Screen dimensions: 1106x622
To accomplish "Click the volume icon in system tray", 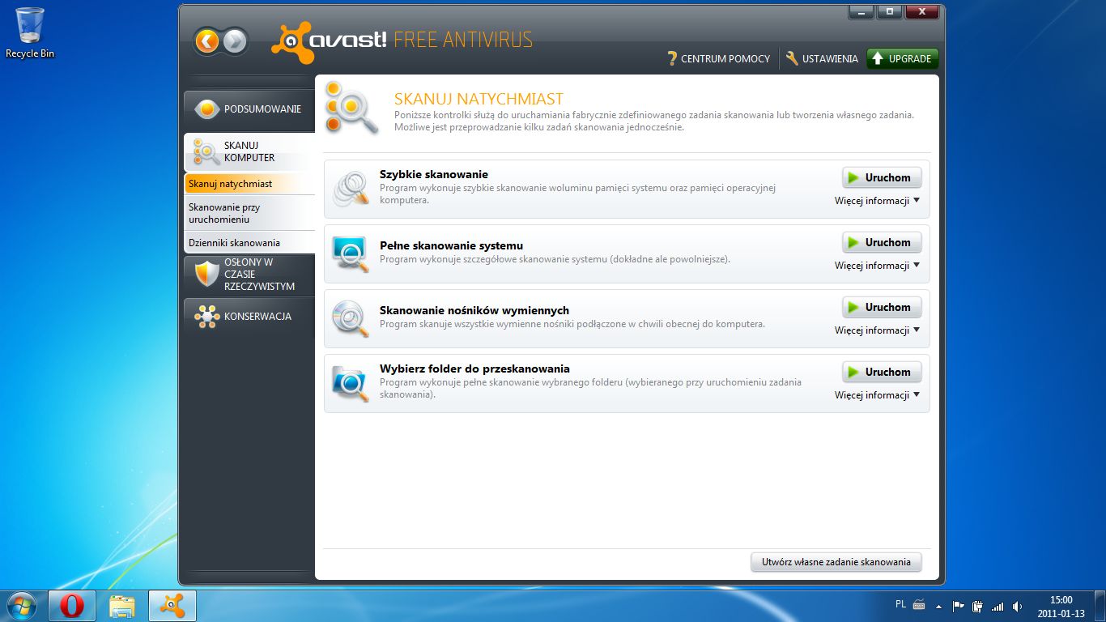I will 1017,606.
